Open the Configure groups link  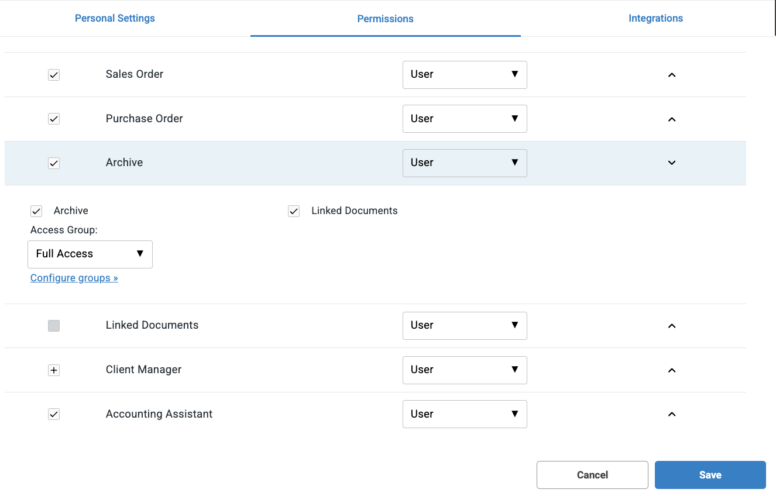pyautogui.click(x=74, y=278)
